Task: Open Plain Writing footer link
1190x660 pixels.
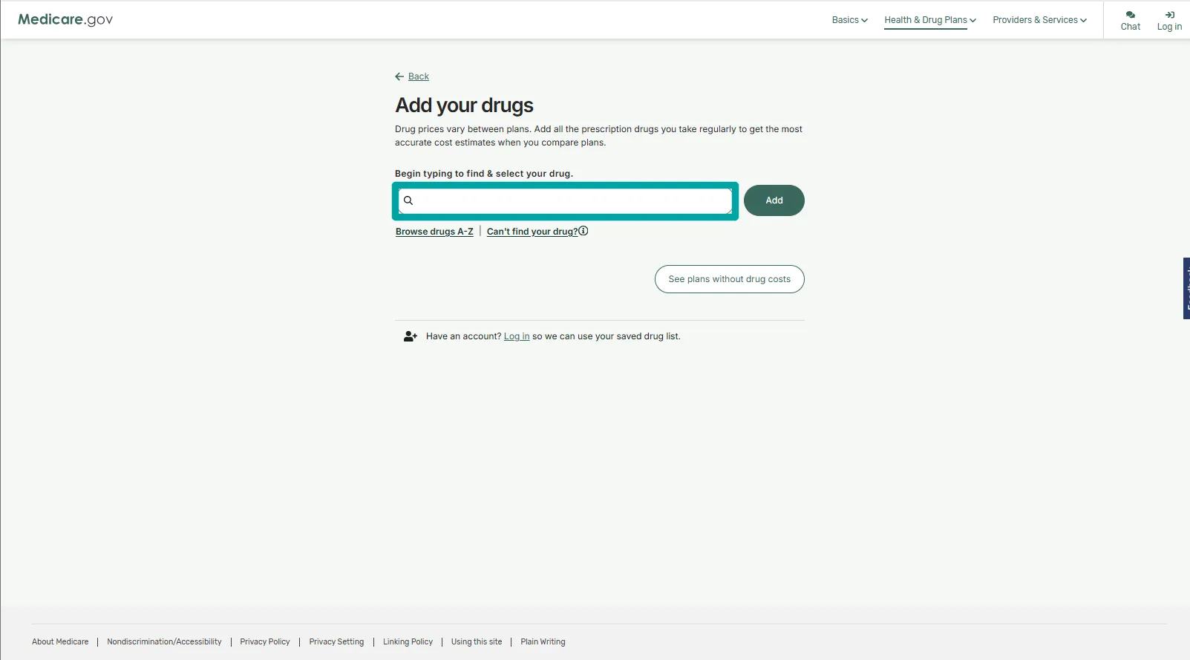Action: tap(543, 642)
